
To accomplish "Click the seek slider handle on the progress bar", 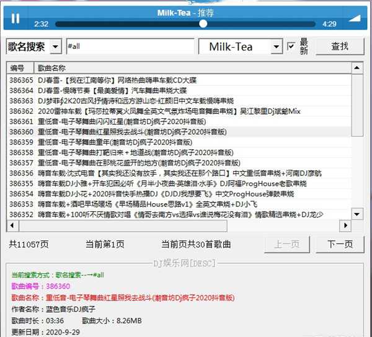I will point(203,24).
